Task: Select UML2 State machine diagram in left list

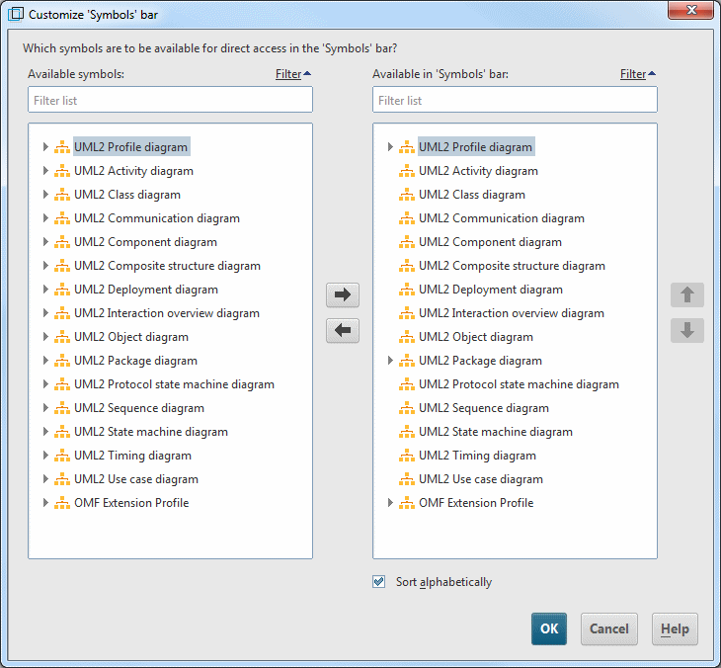Action: tap(151, 432)
